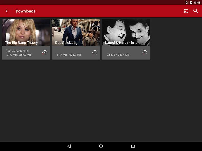Click the 11,7 MB / 696,7 MB size text
The image size is (202, 151).
[x=69, y=55]
